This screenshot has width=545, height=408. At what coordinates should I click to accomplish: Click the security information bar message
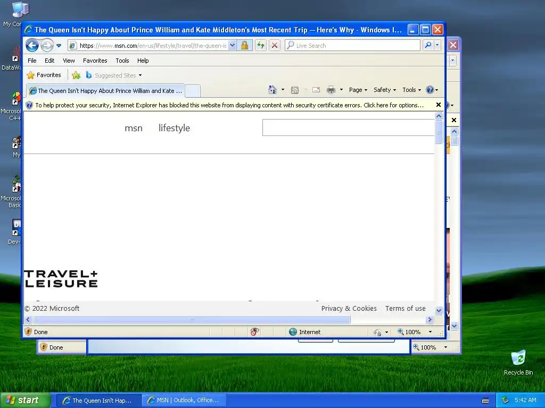pos(229,105)
